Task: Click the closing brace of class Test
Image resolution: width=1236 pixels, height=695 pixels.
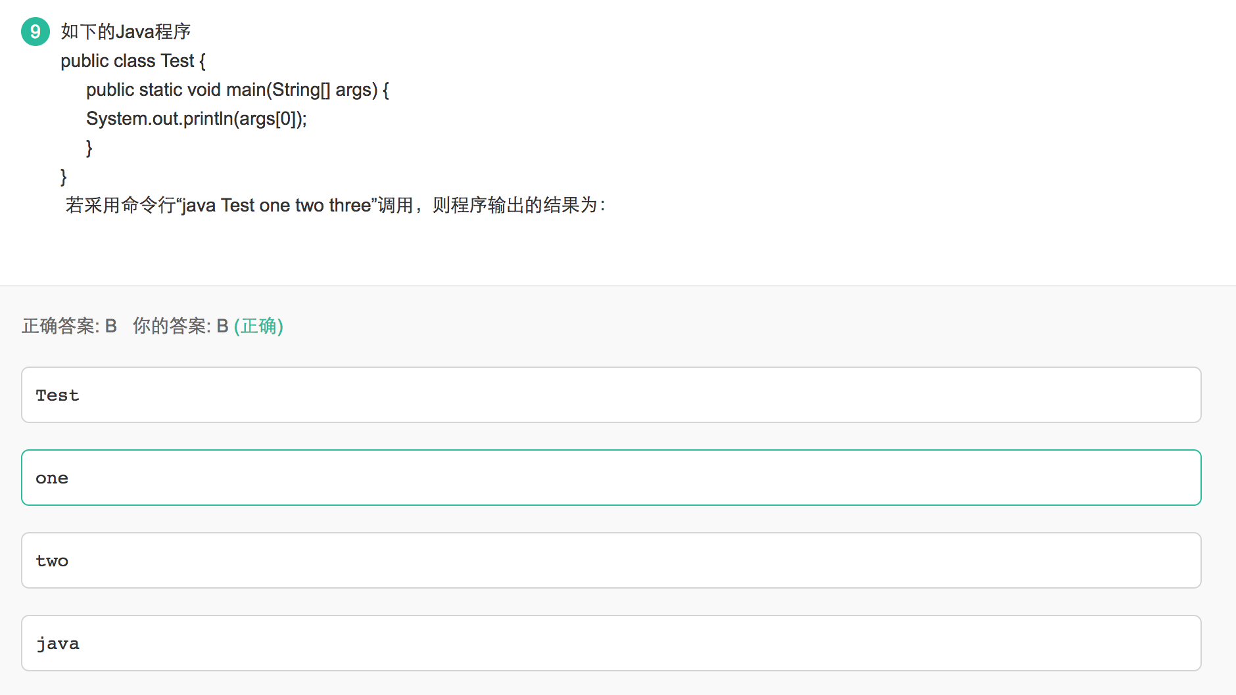Action: [x=63, y=177]
